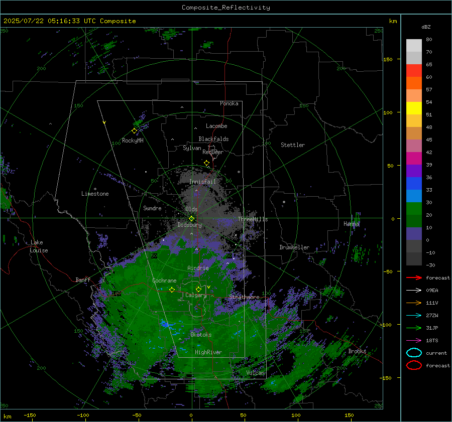
Task: Click the yellow diamond marker near RockyMH
Action: pyautogui.click(x=134, y=131)
